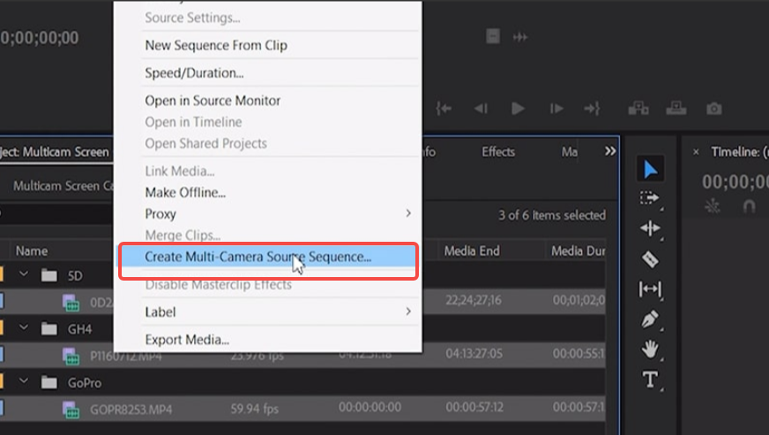769x435 pixels.
Task: Select the Hand tool
Action: [650, 349]
